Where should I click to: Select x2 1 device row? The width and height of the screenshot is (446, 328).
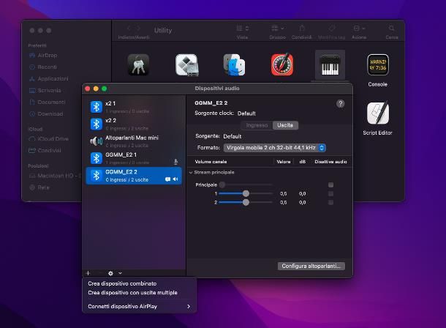tap(134, 107)
